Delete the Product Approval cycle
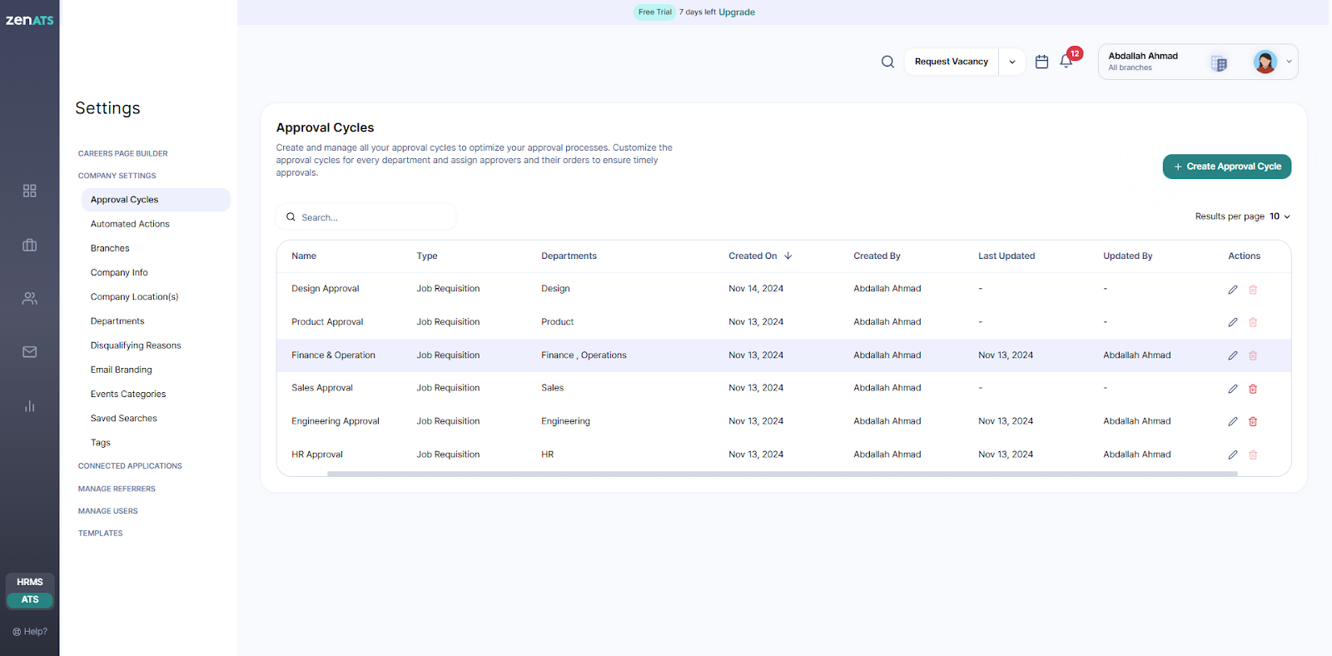The image size is (1332, 656). pyautogui.click(x=1253, y=322)
